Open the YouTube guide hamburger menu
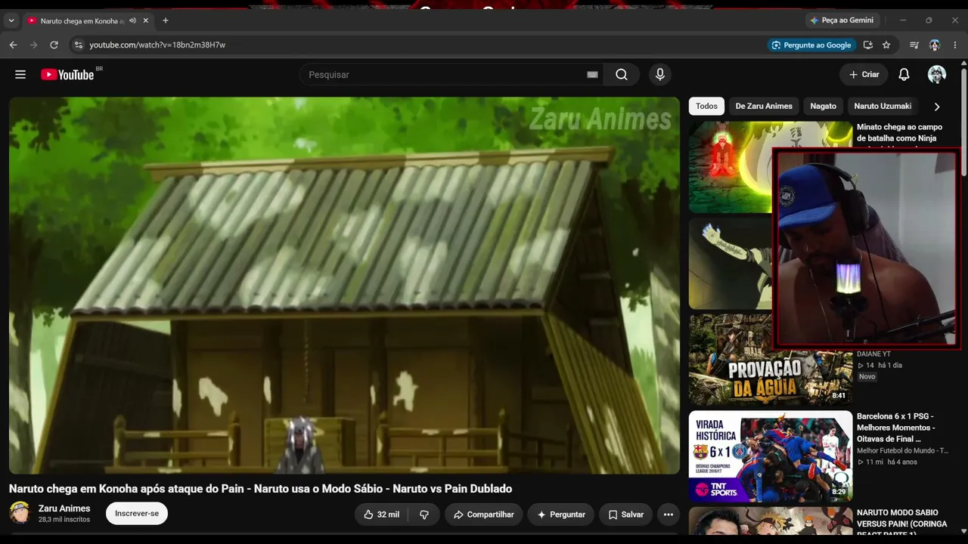Image resolution: width=968 pixels, height=544 pixels. [x=20, y=75]
